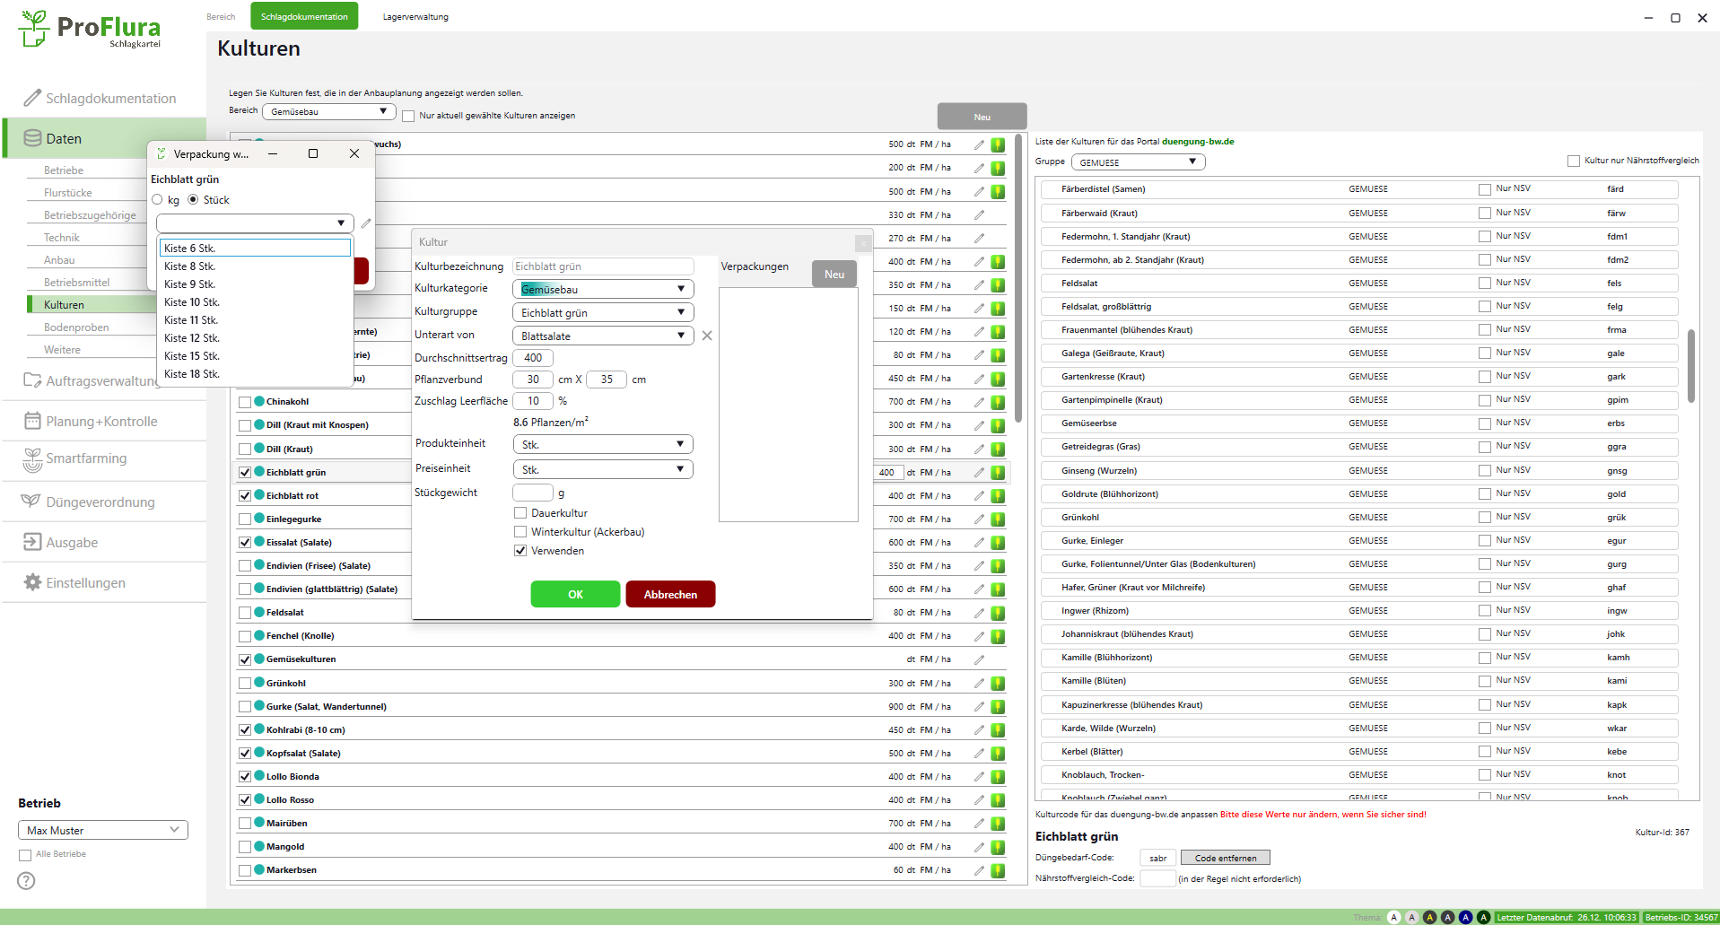The image size is (1720, 925).
Task: Select the dark blue theme swatch
Action: pyautogui.click(x=1465, y=917)
